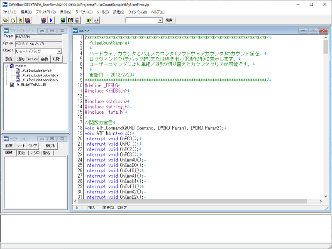
Task: Click the 削除 button in the project window
Action: [x=56, y=59]
